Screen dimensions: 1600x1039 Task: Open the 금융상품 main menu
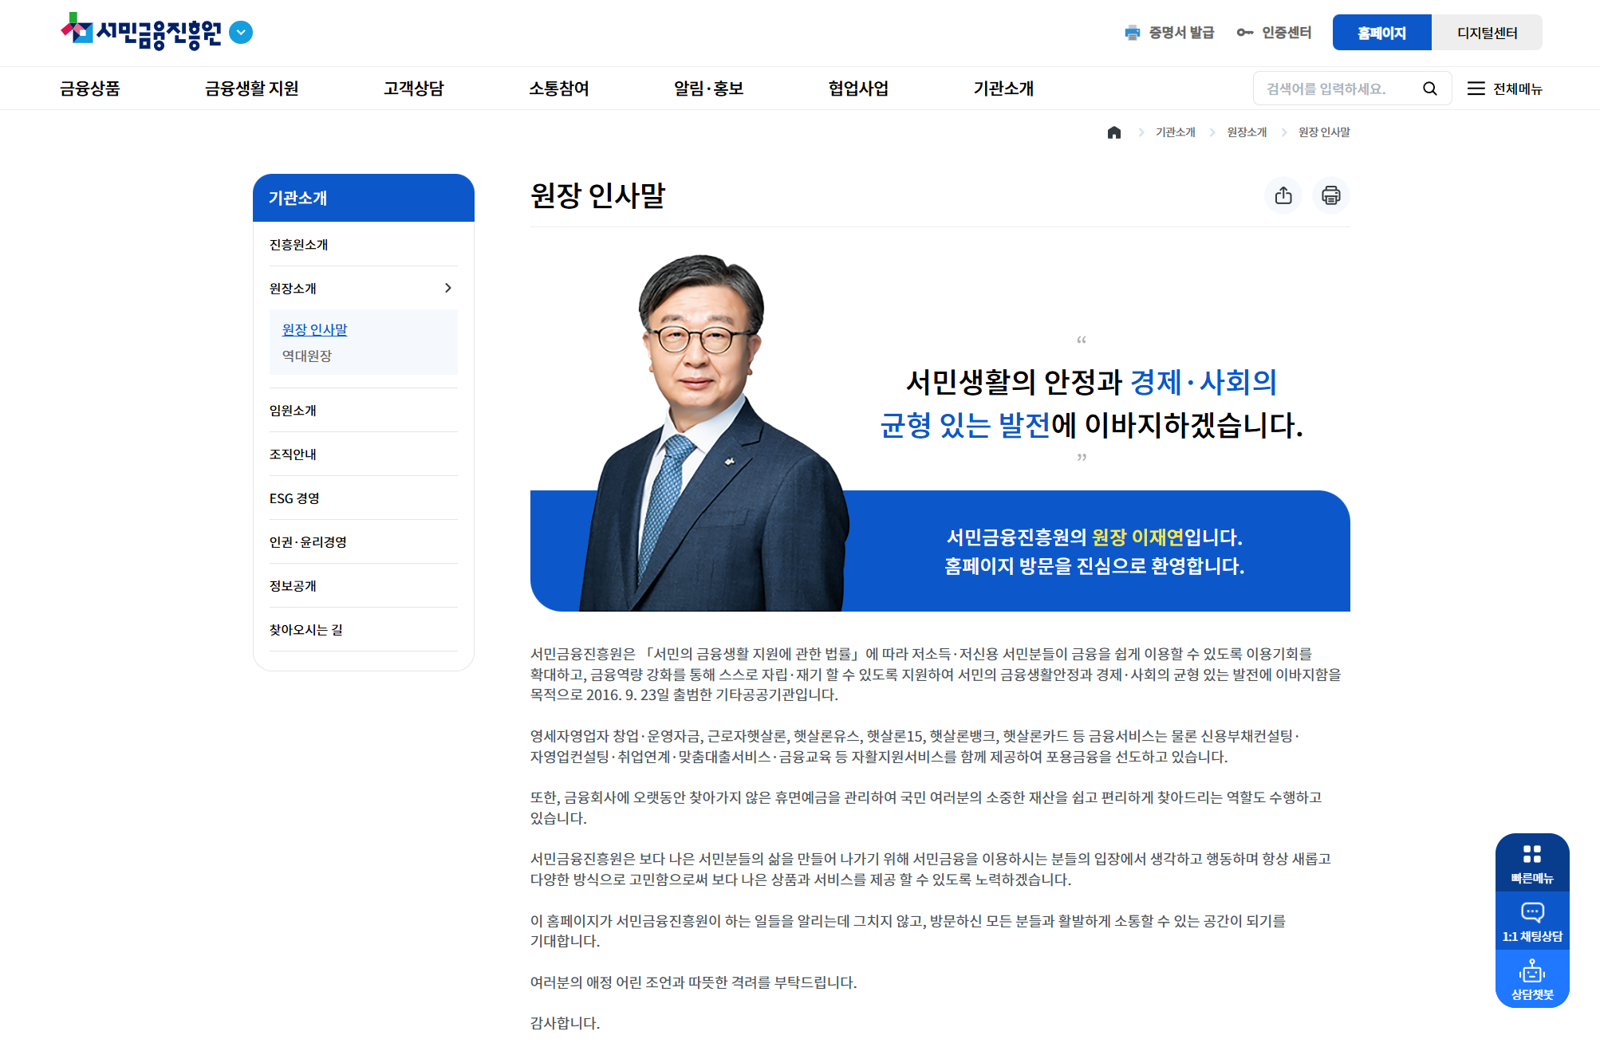pos(90,89)
